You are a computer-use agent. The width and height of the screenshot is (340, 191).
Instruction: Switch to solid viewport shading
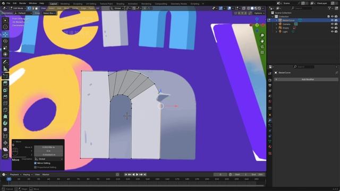(252, 8)
